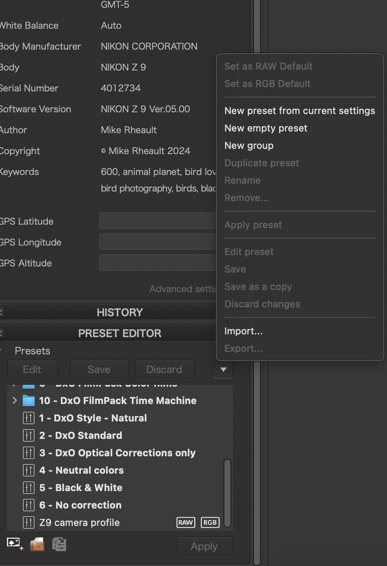Click the stacked pages icon left of Apply
The image size is (387, 566).
pyautogui.click(x=59, y=544)
